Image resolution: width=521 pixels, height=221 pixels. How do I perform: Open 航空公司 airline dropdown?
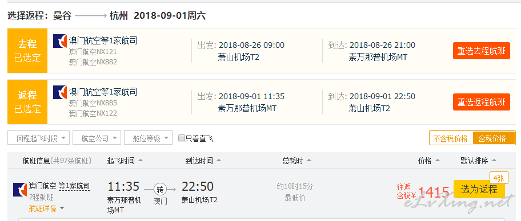pos(97,138)
